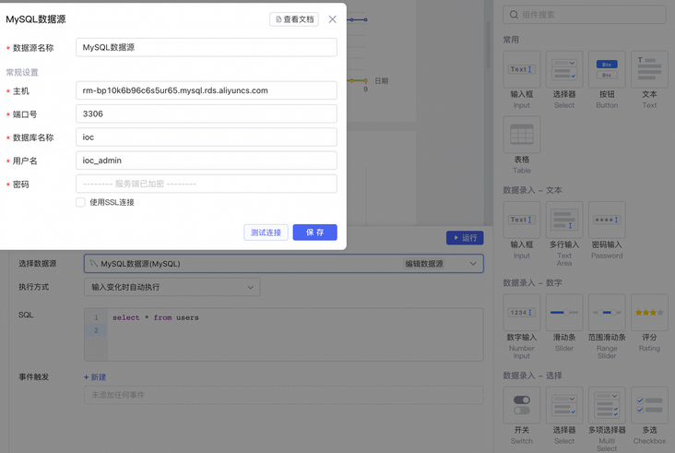Click the 测试连接 button
Screen dimensions: 675x453
click(x=266, y=232)
